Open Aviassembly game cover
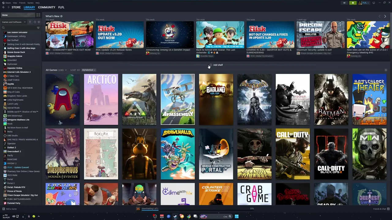The height and width of the screenshot is (220, 392). coord(178,99)
